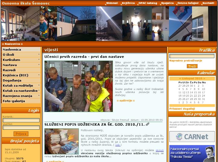The width and height of the screenshot is (218, 162).
Task: Click the attachment paperclip icon
Action: [x=147, y=124]
